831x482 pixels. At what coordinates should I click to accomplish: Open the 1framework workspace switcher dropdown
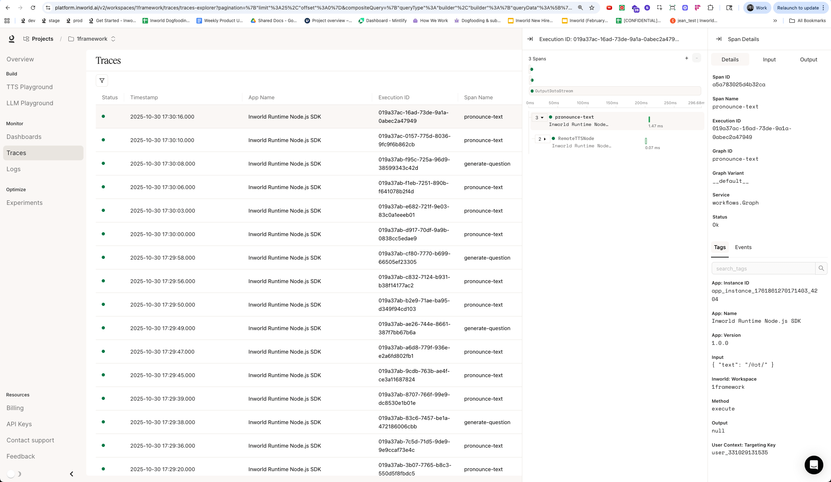click(113, 39)
